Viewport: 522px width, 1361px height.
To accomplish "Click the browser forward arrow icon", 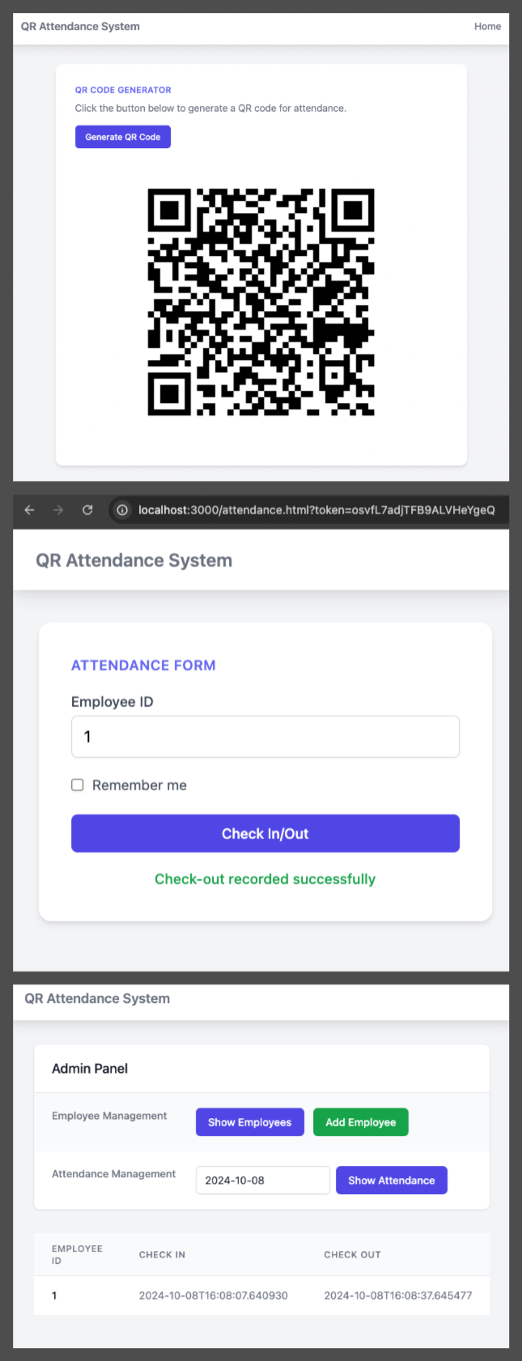I will (x=58, y=510).
